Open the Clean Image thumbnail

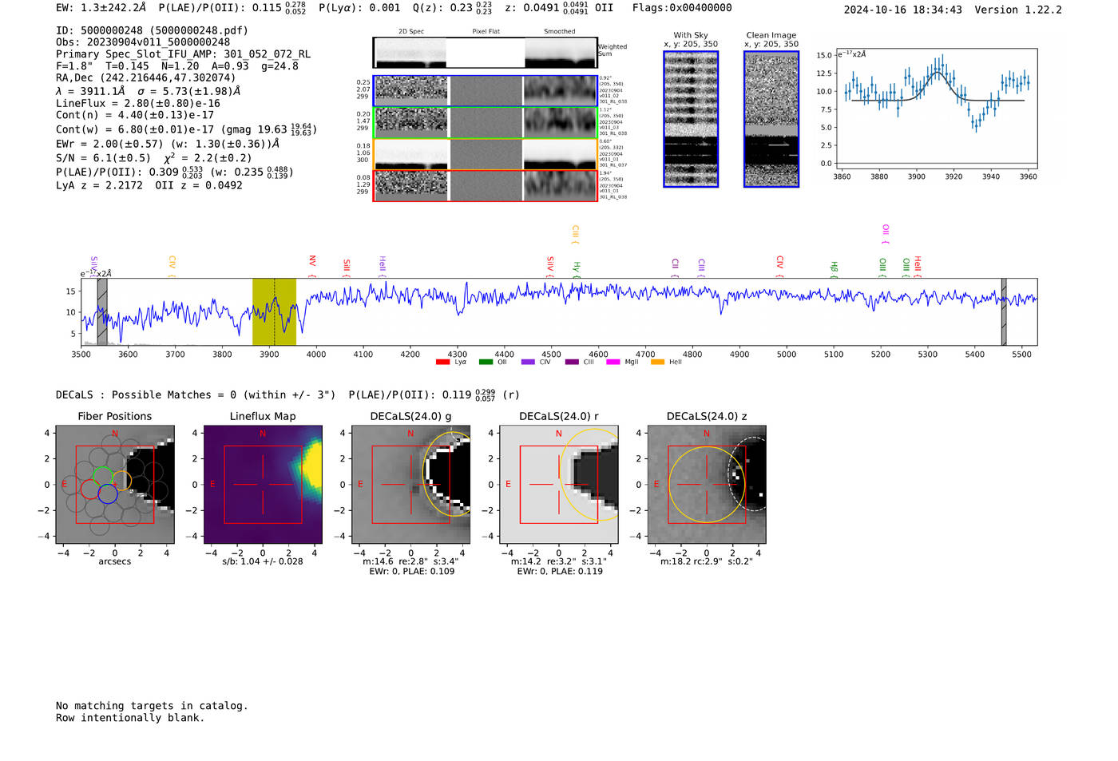coord(771,119)
